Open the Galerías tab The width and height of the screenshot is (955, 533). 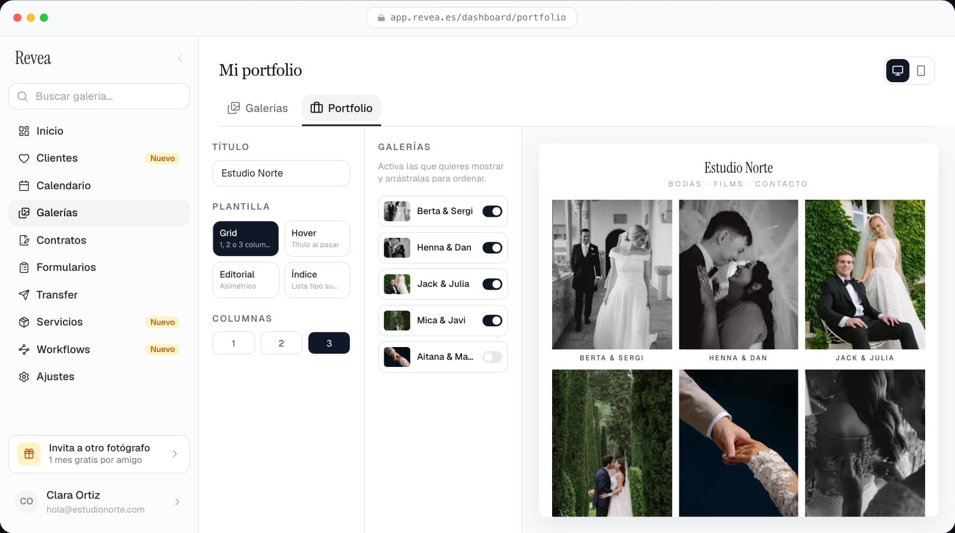[x=258, y=108]
